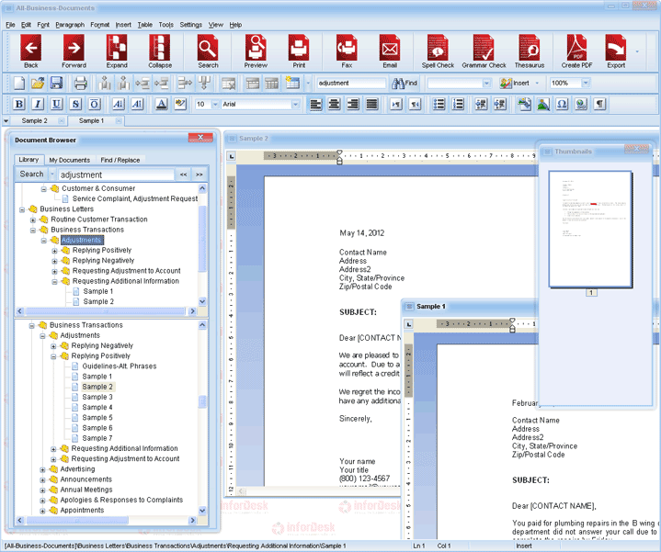Open the Arial font name dropdown
Viewport: 661px width, 552px height.
(295, 104)
